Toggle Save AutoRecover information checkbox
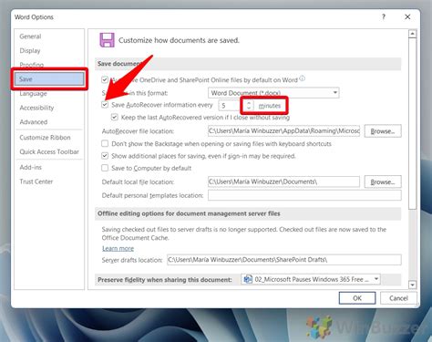432x342 pixels. (x=105, y=105)
